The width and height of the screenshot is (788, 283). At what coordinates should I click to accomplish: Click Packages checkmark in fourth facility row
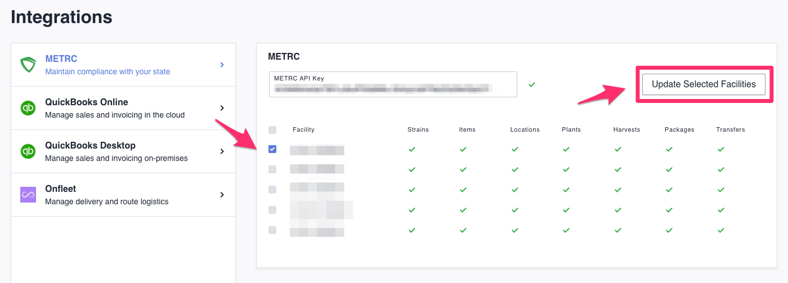coord(669,210)
